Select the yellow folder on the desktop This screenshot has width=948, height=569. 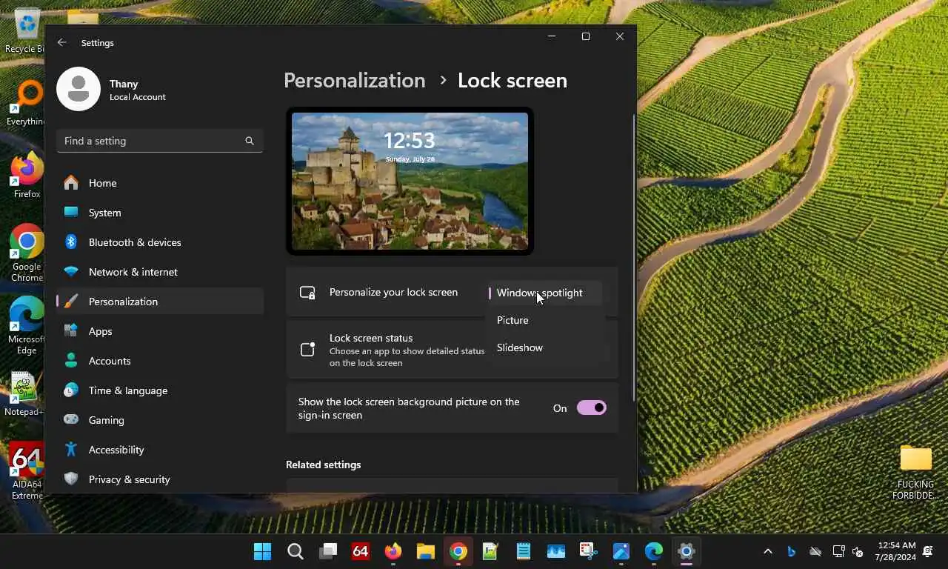click(915, 471)
